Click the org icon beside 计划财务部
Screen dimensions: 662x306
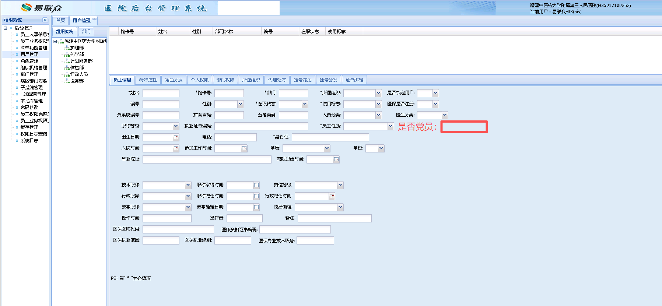67,61
